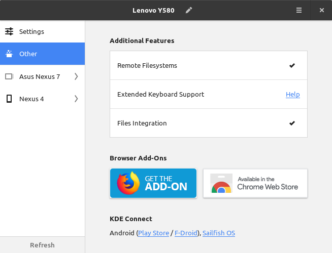
Task: Open the Settings sidebar page
Action: pyautogui.click(x=42, y=31)
